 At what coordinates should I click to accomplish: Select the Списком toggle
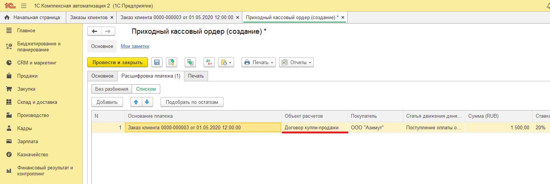pos(146,89)
